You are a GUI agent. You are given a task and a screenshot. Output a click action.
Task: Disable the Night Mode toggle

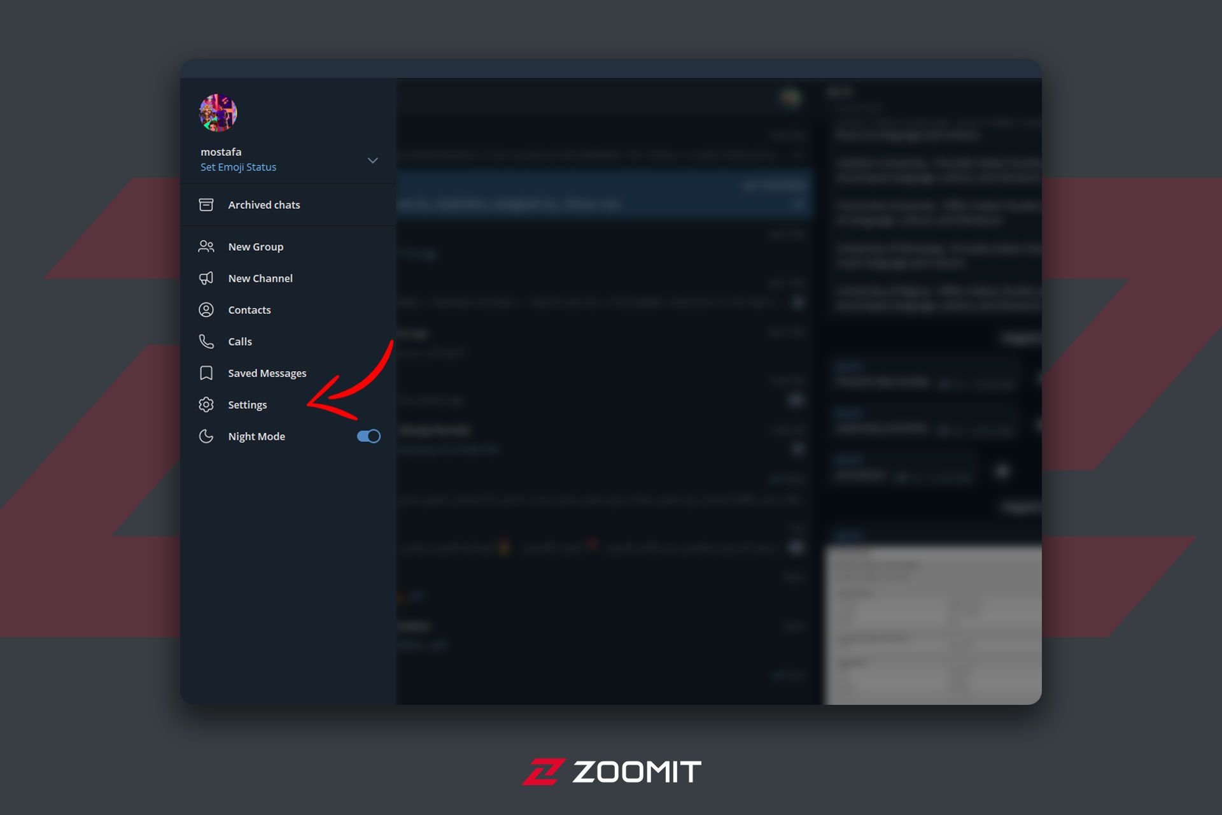369,436
